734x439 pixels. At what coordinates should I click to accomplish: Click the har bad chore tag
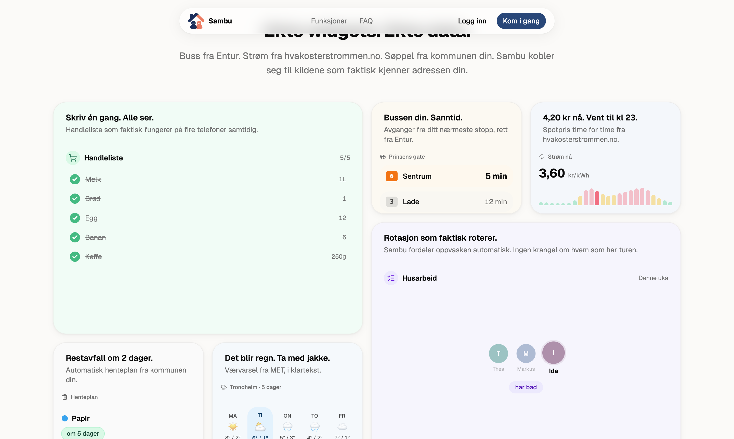(526, 387)
